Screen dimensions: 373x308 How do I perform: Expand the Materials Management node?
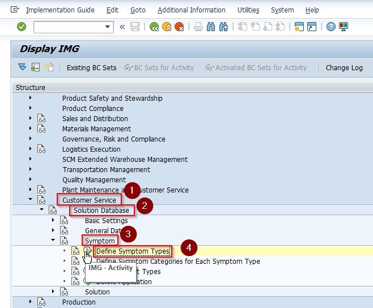tap(30, 129)
